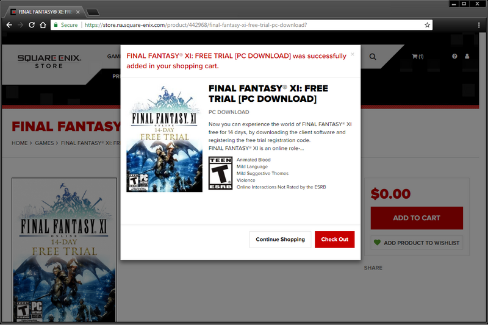Maximize the browser window
Image resolution: width=488 pixels, height=325 pixels.
click(x=464, y=4)
